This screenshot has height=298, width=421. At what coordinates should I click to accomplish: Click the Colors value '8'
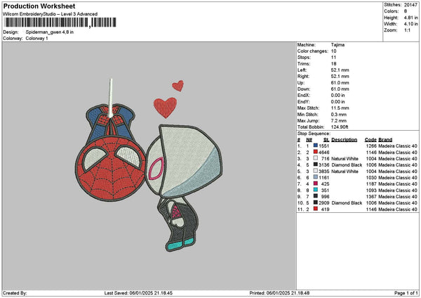(406, 11)
